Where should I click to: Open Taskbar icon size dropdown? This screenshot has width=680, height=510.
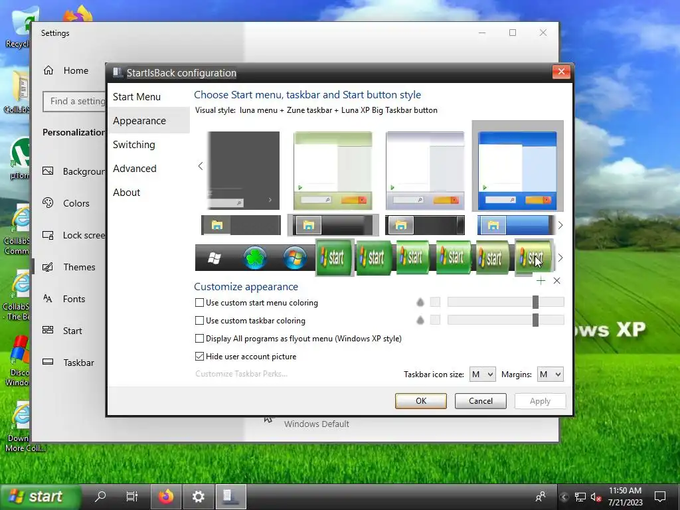[482, 375]
